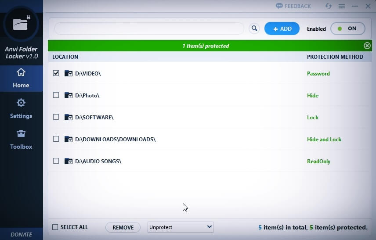Check the D:\SOFTWARE\ checkbox
This screenshot has height=240, width=376.
[x=56, y=117]
